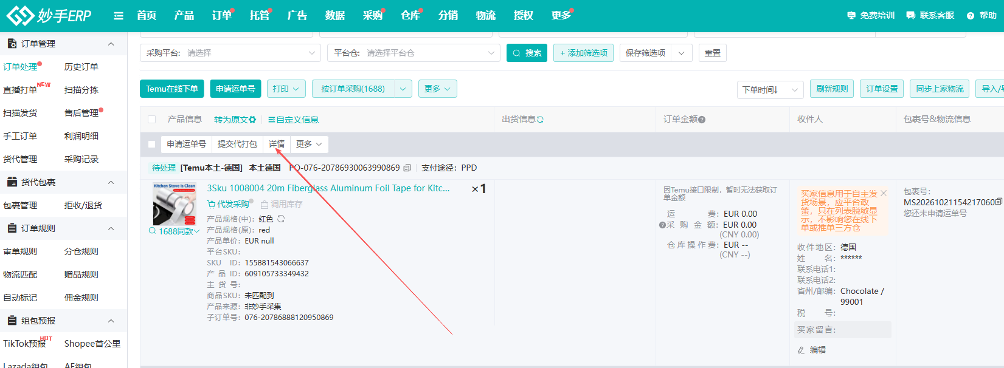The width and height of the screenshot is (1004, 368).
Task: Click the 订单管理 section icon
Action: tap(12, 44)
